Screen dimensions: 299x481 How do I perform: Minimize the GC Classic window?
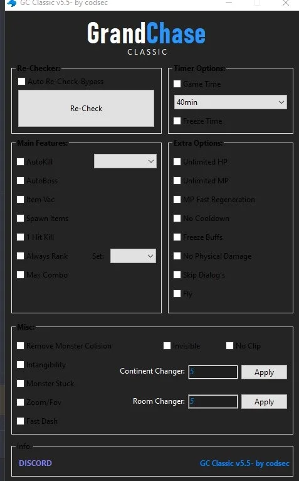pyautogui.click(x=229, y=3)
